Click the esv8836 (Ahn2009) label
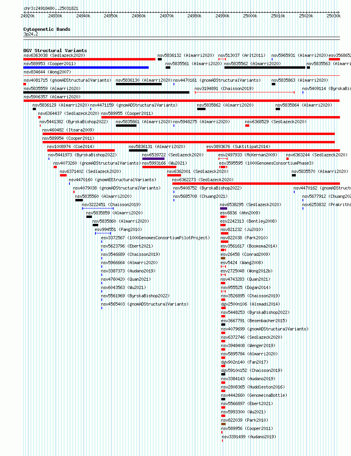351x456 pixels. (240, 212)
